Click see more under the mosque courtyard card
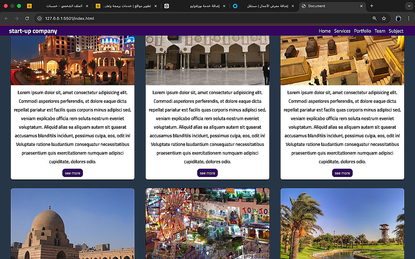 tap(207, 173)
